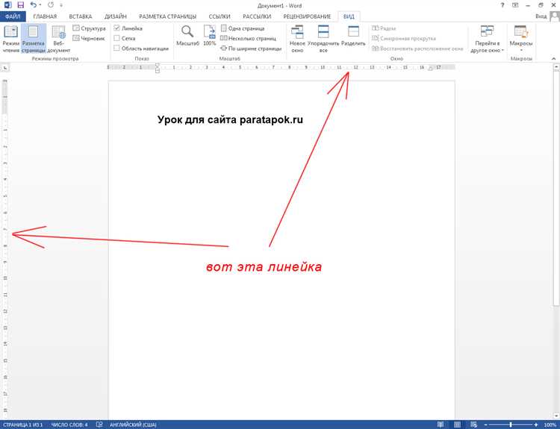This screenshot has height=429, width=560.
Task: Split the window with Разделить
Action: (x=353, y=36)
